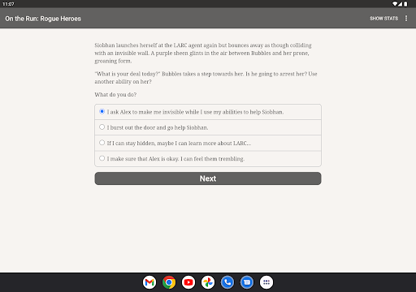Pick 'I make sure that Alex is okay'
The height and width of the screenshot is (292, 416).
[x=208, y=159]
